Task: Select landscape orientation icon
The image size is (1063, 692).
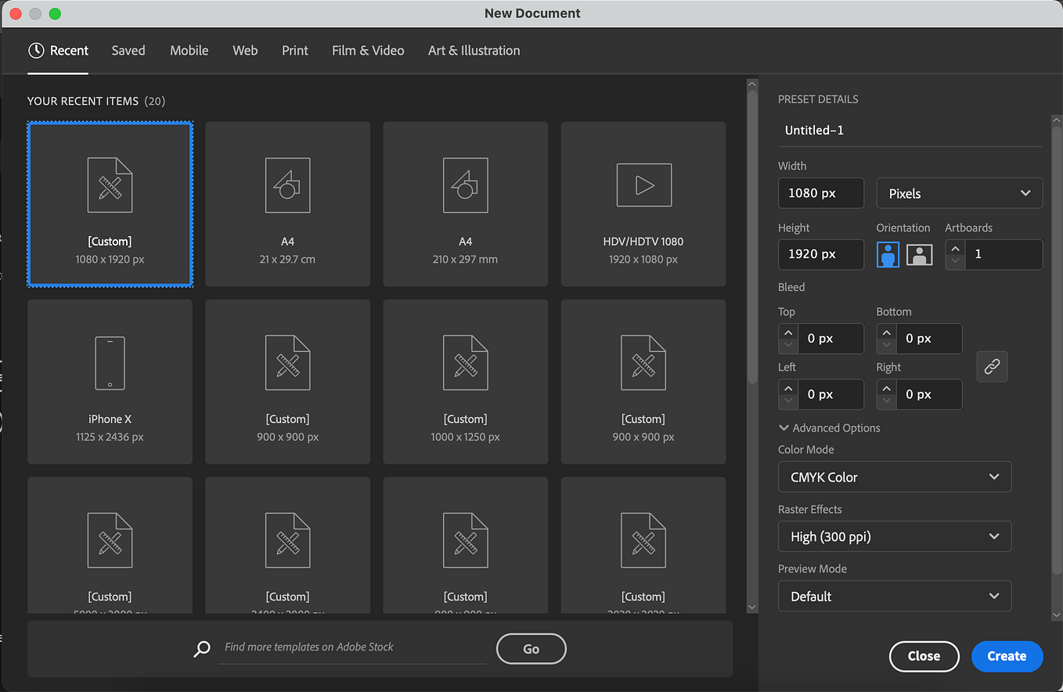Action: 920,255
